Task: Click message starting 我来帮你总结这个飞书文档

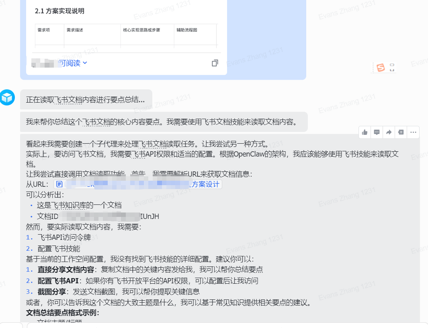Action: [164, 122]
